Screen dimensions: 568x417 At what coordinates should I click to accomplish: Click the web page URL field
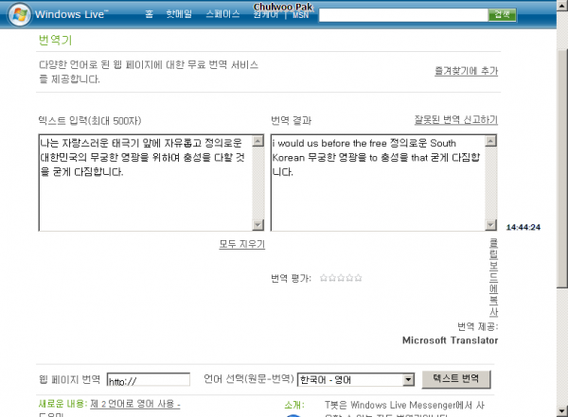point(149,380)
